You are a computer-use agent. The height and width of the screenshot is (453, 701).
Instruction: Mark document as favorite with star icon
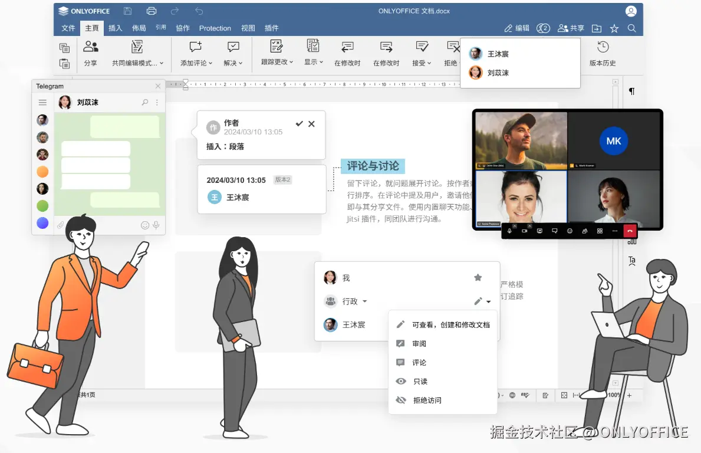[x=614, y=28]
